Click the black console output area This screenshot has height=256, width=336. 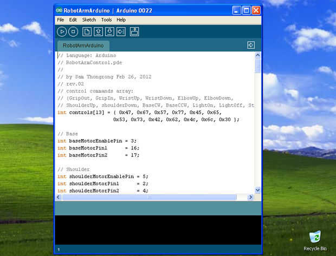click(x=158, y=230)
